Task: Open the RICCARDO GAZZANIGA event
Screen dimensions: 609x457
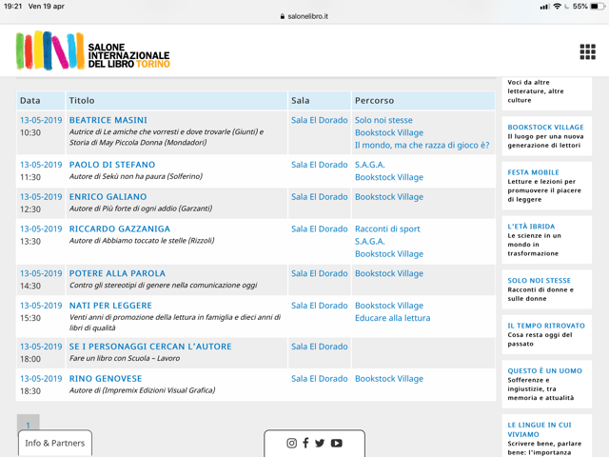Action: (120, 228)
